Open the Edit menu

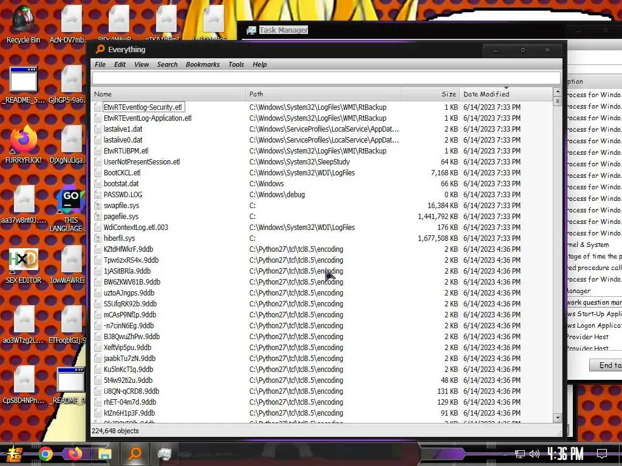120,64
